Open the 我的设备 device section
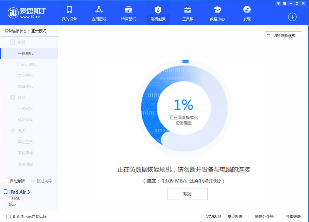The height and width of the screenshot is (222, 309). pos(69,13)
